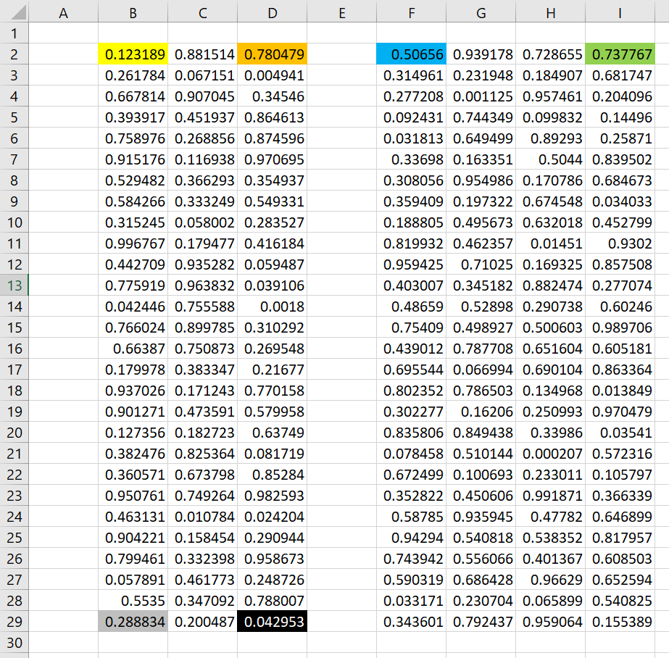Screen dimensions: 669x658
Task: Click the cell with value 0.5044 in column H
Action: tap(550, 159)
